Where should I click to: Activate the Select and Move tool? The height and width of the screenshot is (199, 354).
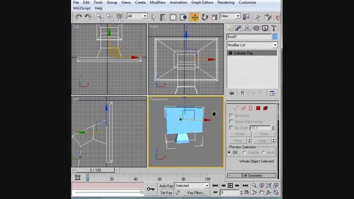(x=195, y=17)
